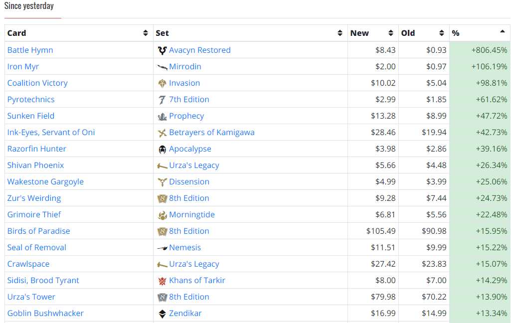Viewport: 517px width, 323px height.
Task: Click the Avacyn Restored set symbol icon
Action: point(162,50)
